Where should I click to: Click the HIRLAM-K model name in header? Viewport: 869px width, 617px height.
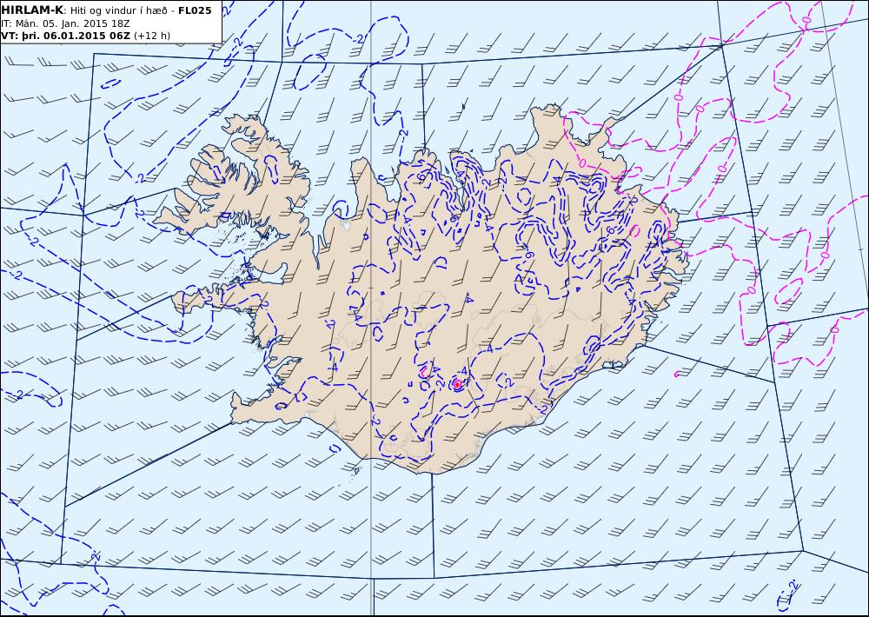tap(32, 10)
